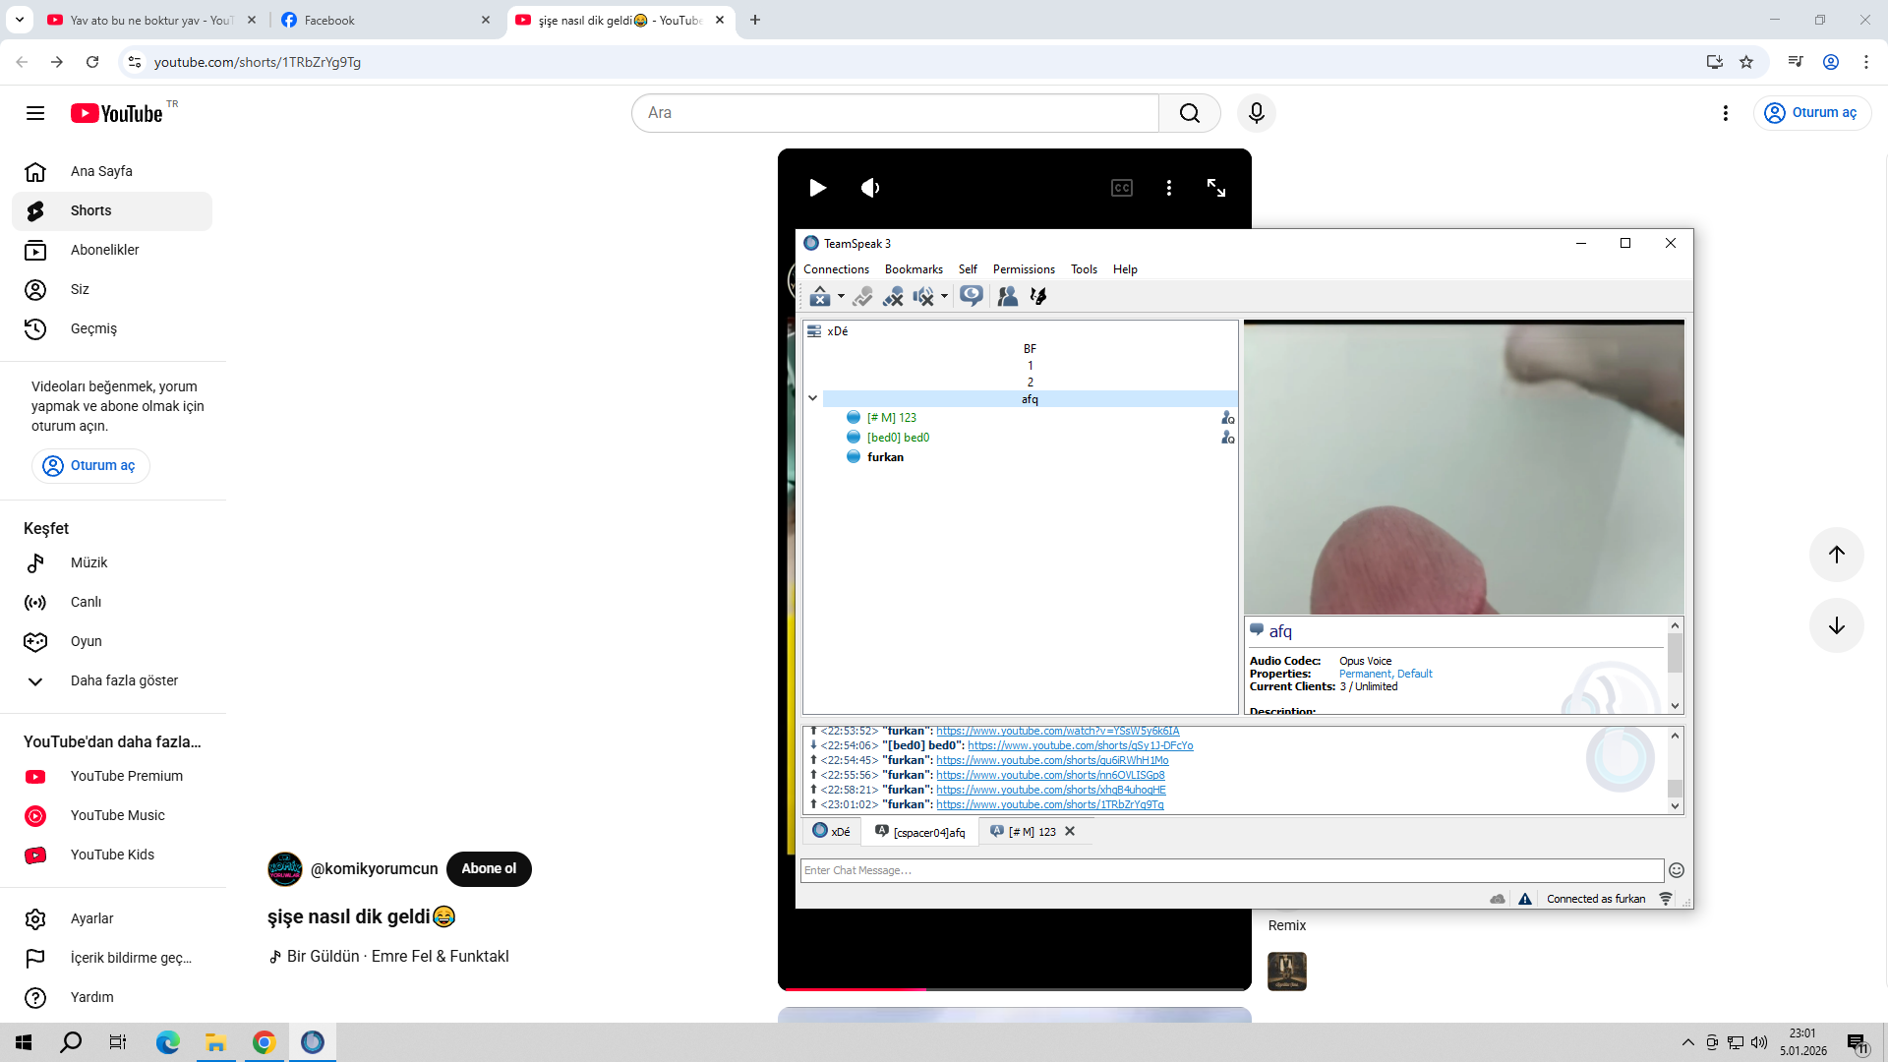Screen dimensions: 1888x1062
Task: Click the query badge icon beside 123 user
Action: (x=1227, y=418)
